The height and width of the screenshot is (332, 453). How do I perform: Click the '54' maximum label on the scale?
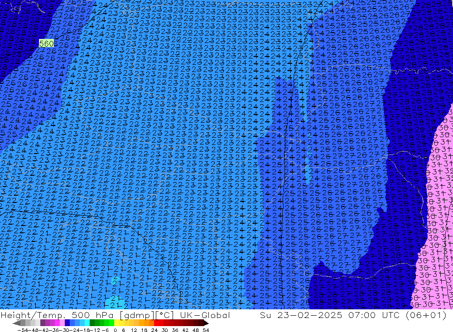206,330
